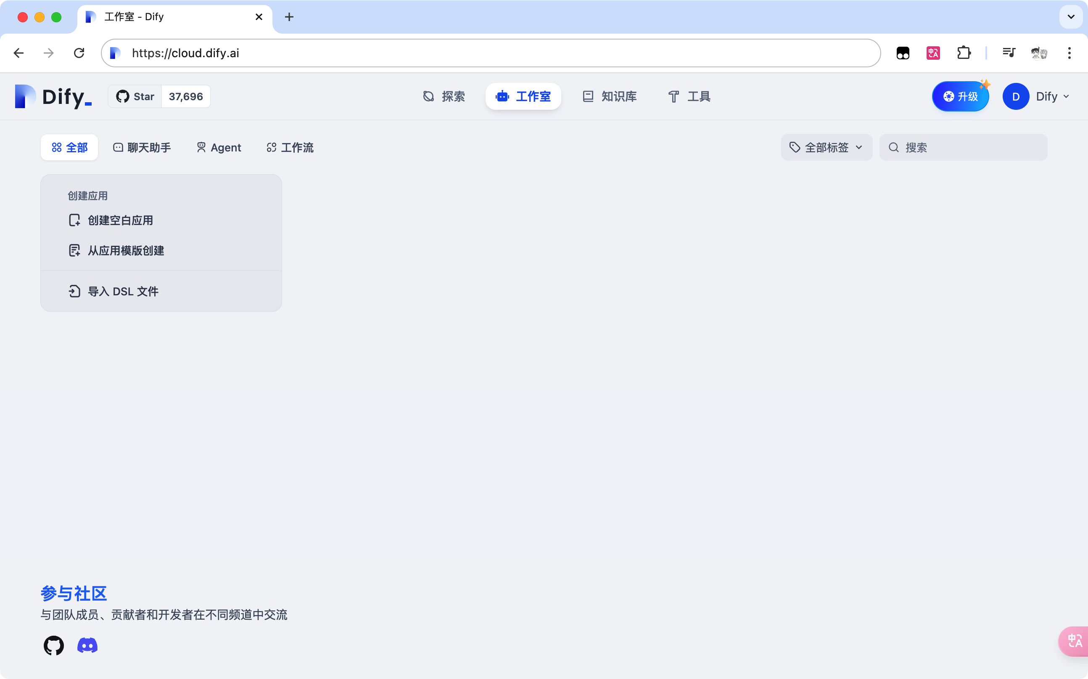Switch to the 工作流 tab

pyautogui.click(x=289, y=147)
